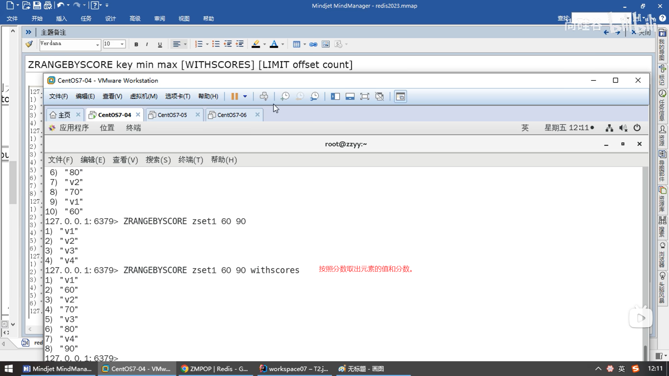Toggle bold formatting
Screen dimensions: 669x376
click(x=136, y=44)
